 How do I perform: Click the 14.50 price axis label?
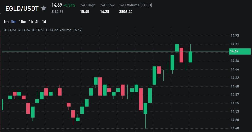tap(235, 120)
